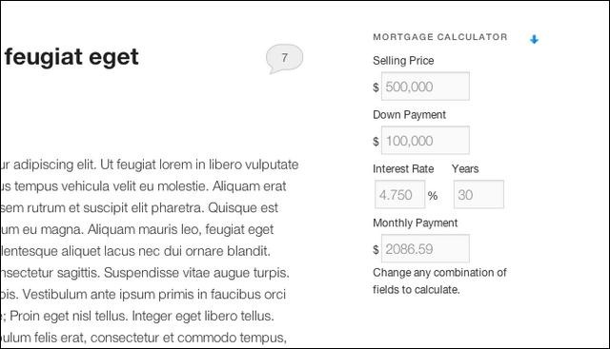610x349 pixels.
Task: Focus the Selling Price field showing 500,000
Action: pyautogui.click(x=425, y=87)
